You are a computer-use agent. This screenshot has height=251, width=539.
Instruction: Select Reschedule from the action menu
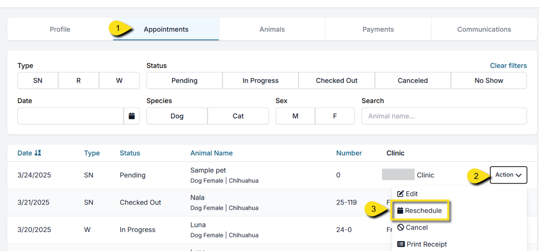click(423, 211)
